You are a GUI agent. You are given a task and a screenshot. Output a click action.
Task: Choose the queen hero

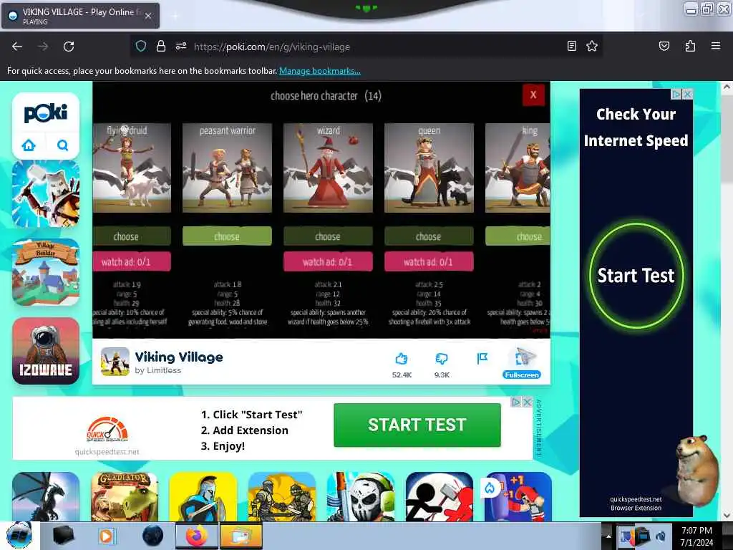[x=429, y=236]
